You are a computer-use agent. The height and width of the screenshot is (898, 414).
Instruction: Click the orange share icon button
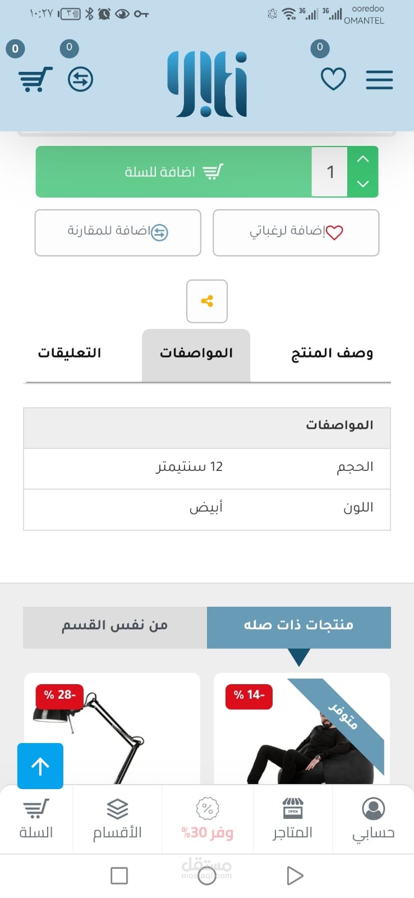coord(207,301)
